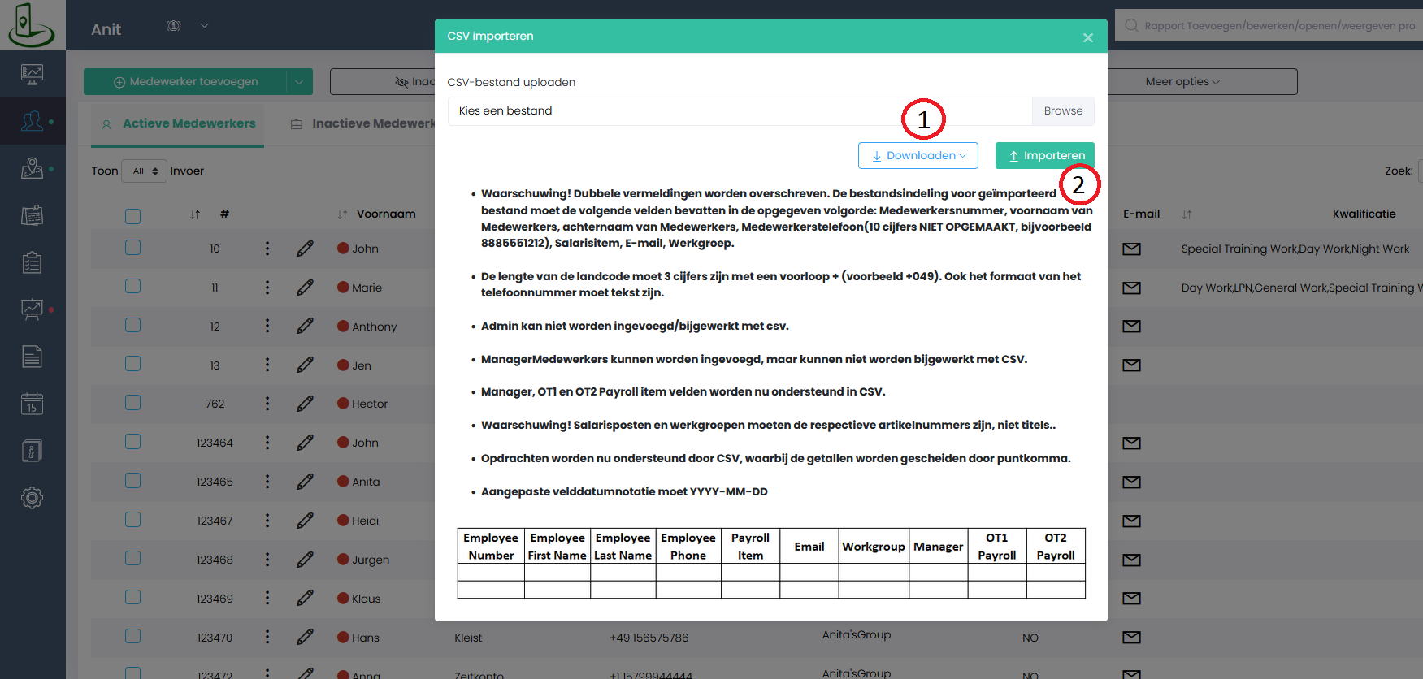1423x679 pixels.
Task: Open three-dot menu for Anthony's row
Action: click(267, 327)
